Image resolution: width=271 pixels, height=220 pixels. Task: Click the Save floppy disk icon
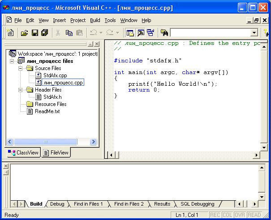(35, 33)
